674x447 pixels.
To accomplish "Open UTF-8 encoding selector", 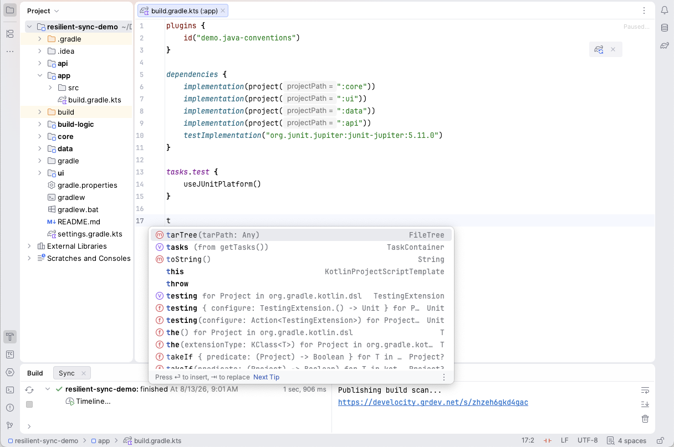I will 588,441.
